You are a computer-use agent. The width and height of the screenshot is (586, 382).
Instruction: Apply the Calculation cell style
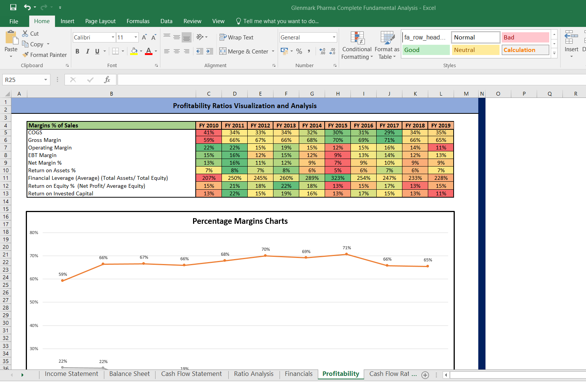(x=525, y=50)
